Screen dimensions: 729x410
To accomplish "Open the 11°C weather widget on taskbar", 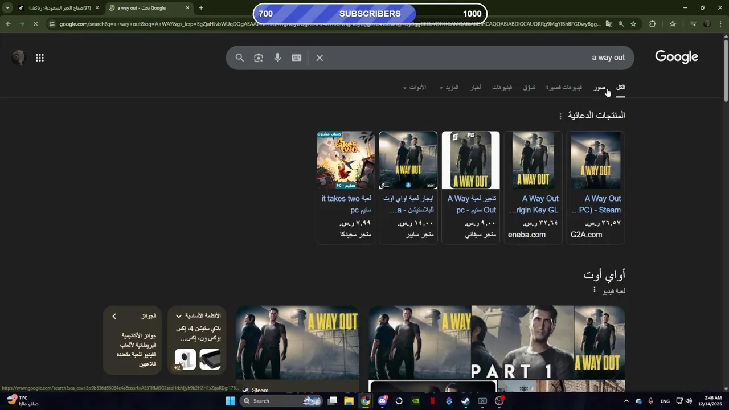I will tap(23, 401).
